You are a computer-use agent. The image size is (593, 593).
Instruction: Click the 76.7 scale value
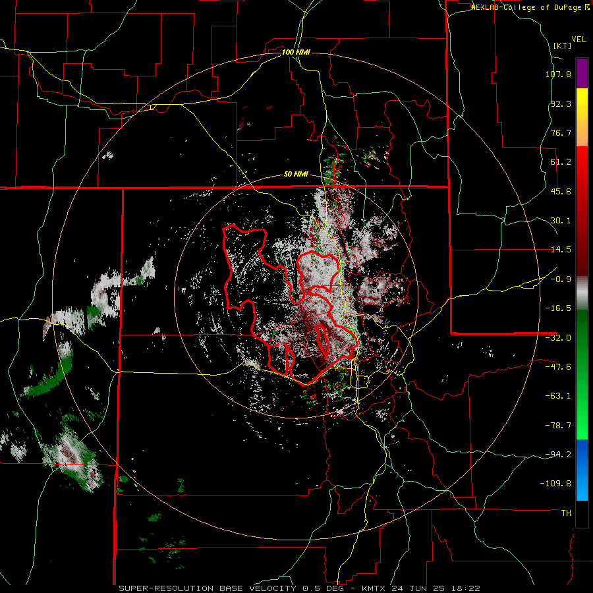click(x=561, y=132)
